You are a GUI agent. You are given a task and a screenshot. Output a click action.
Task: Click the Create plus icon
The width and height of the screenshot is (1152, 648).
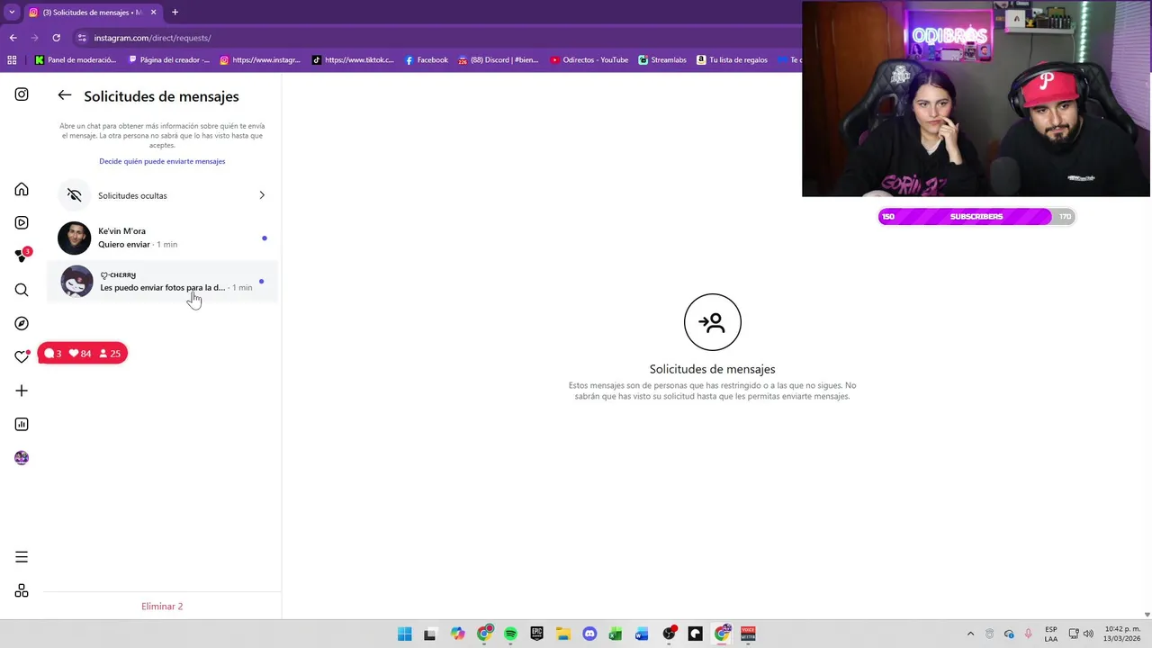(x=22, y=391)
